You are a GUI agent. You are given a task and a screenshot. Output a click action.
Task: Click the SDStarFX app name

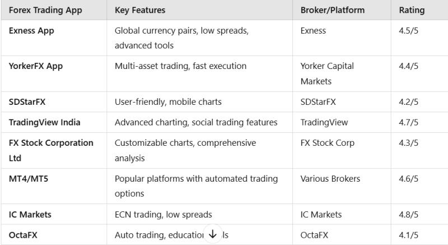pyautogui.click(x=28, y=102)
